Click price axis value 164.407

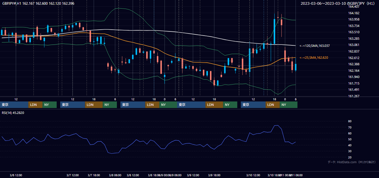353,7
